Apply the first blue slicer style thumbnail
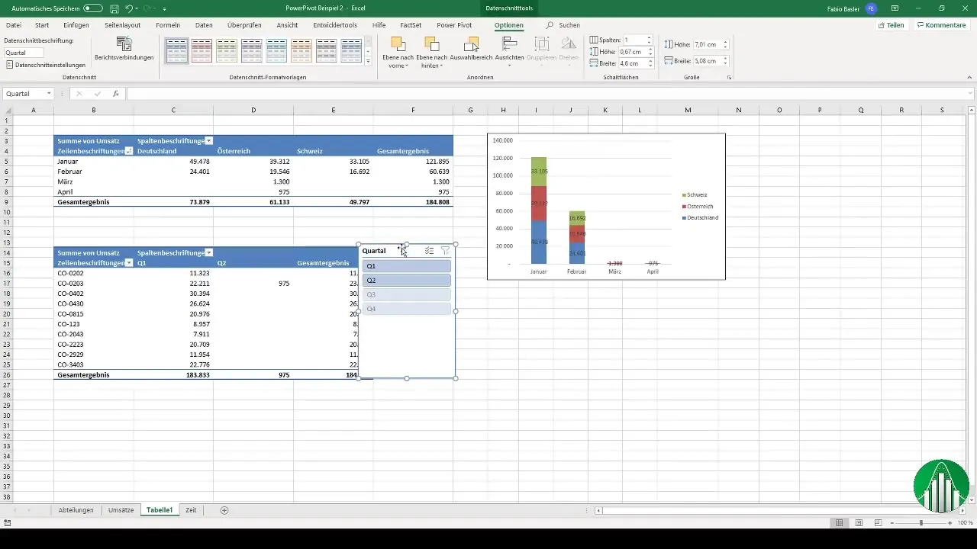Image resolution: width=977 pixels, height=549 pixels. (177, 50)
